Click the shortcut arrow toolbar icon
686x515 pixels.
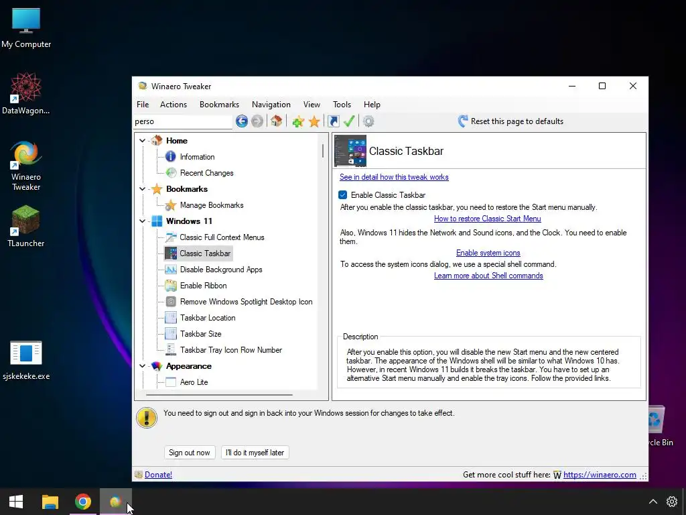click(x=334, y=121)
